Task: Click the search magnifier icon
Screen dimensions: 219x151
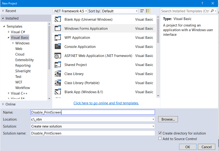Action: (x=212, y=11)
